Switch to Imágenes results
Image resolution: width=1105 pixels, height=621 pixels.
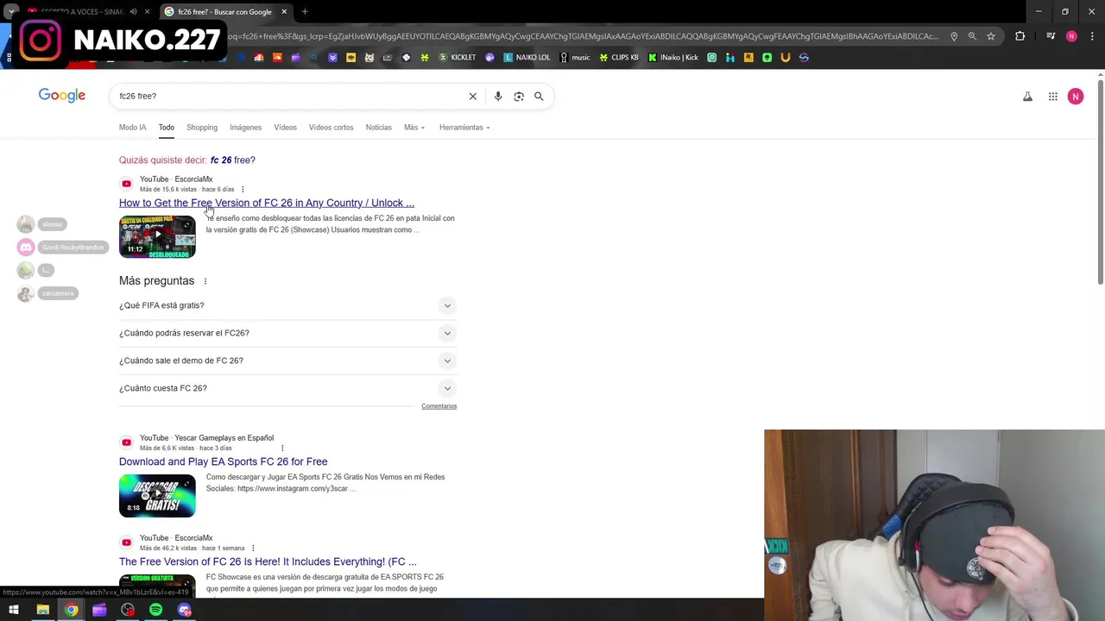point(245,128)
